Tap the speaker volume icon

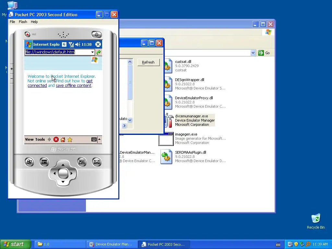point(78,44)
